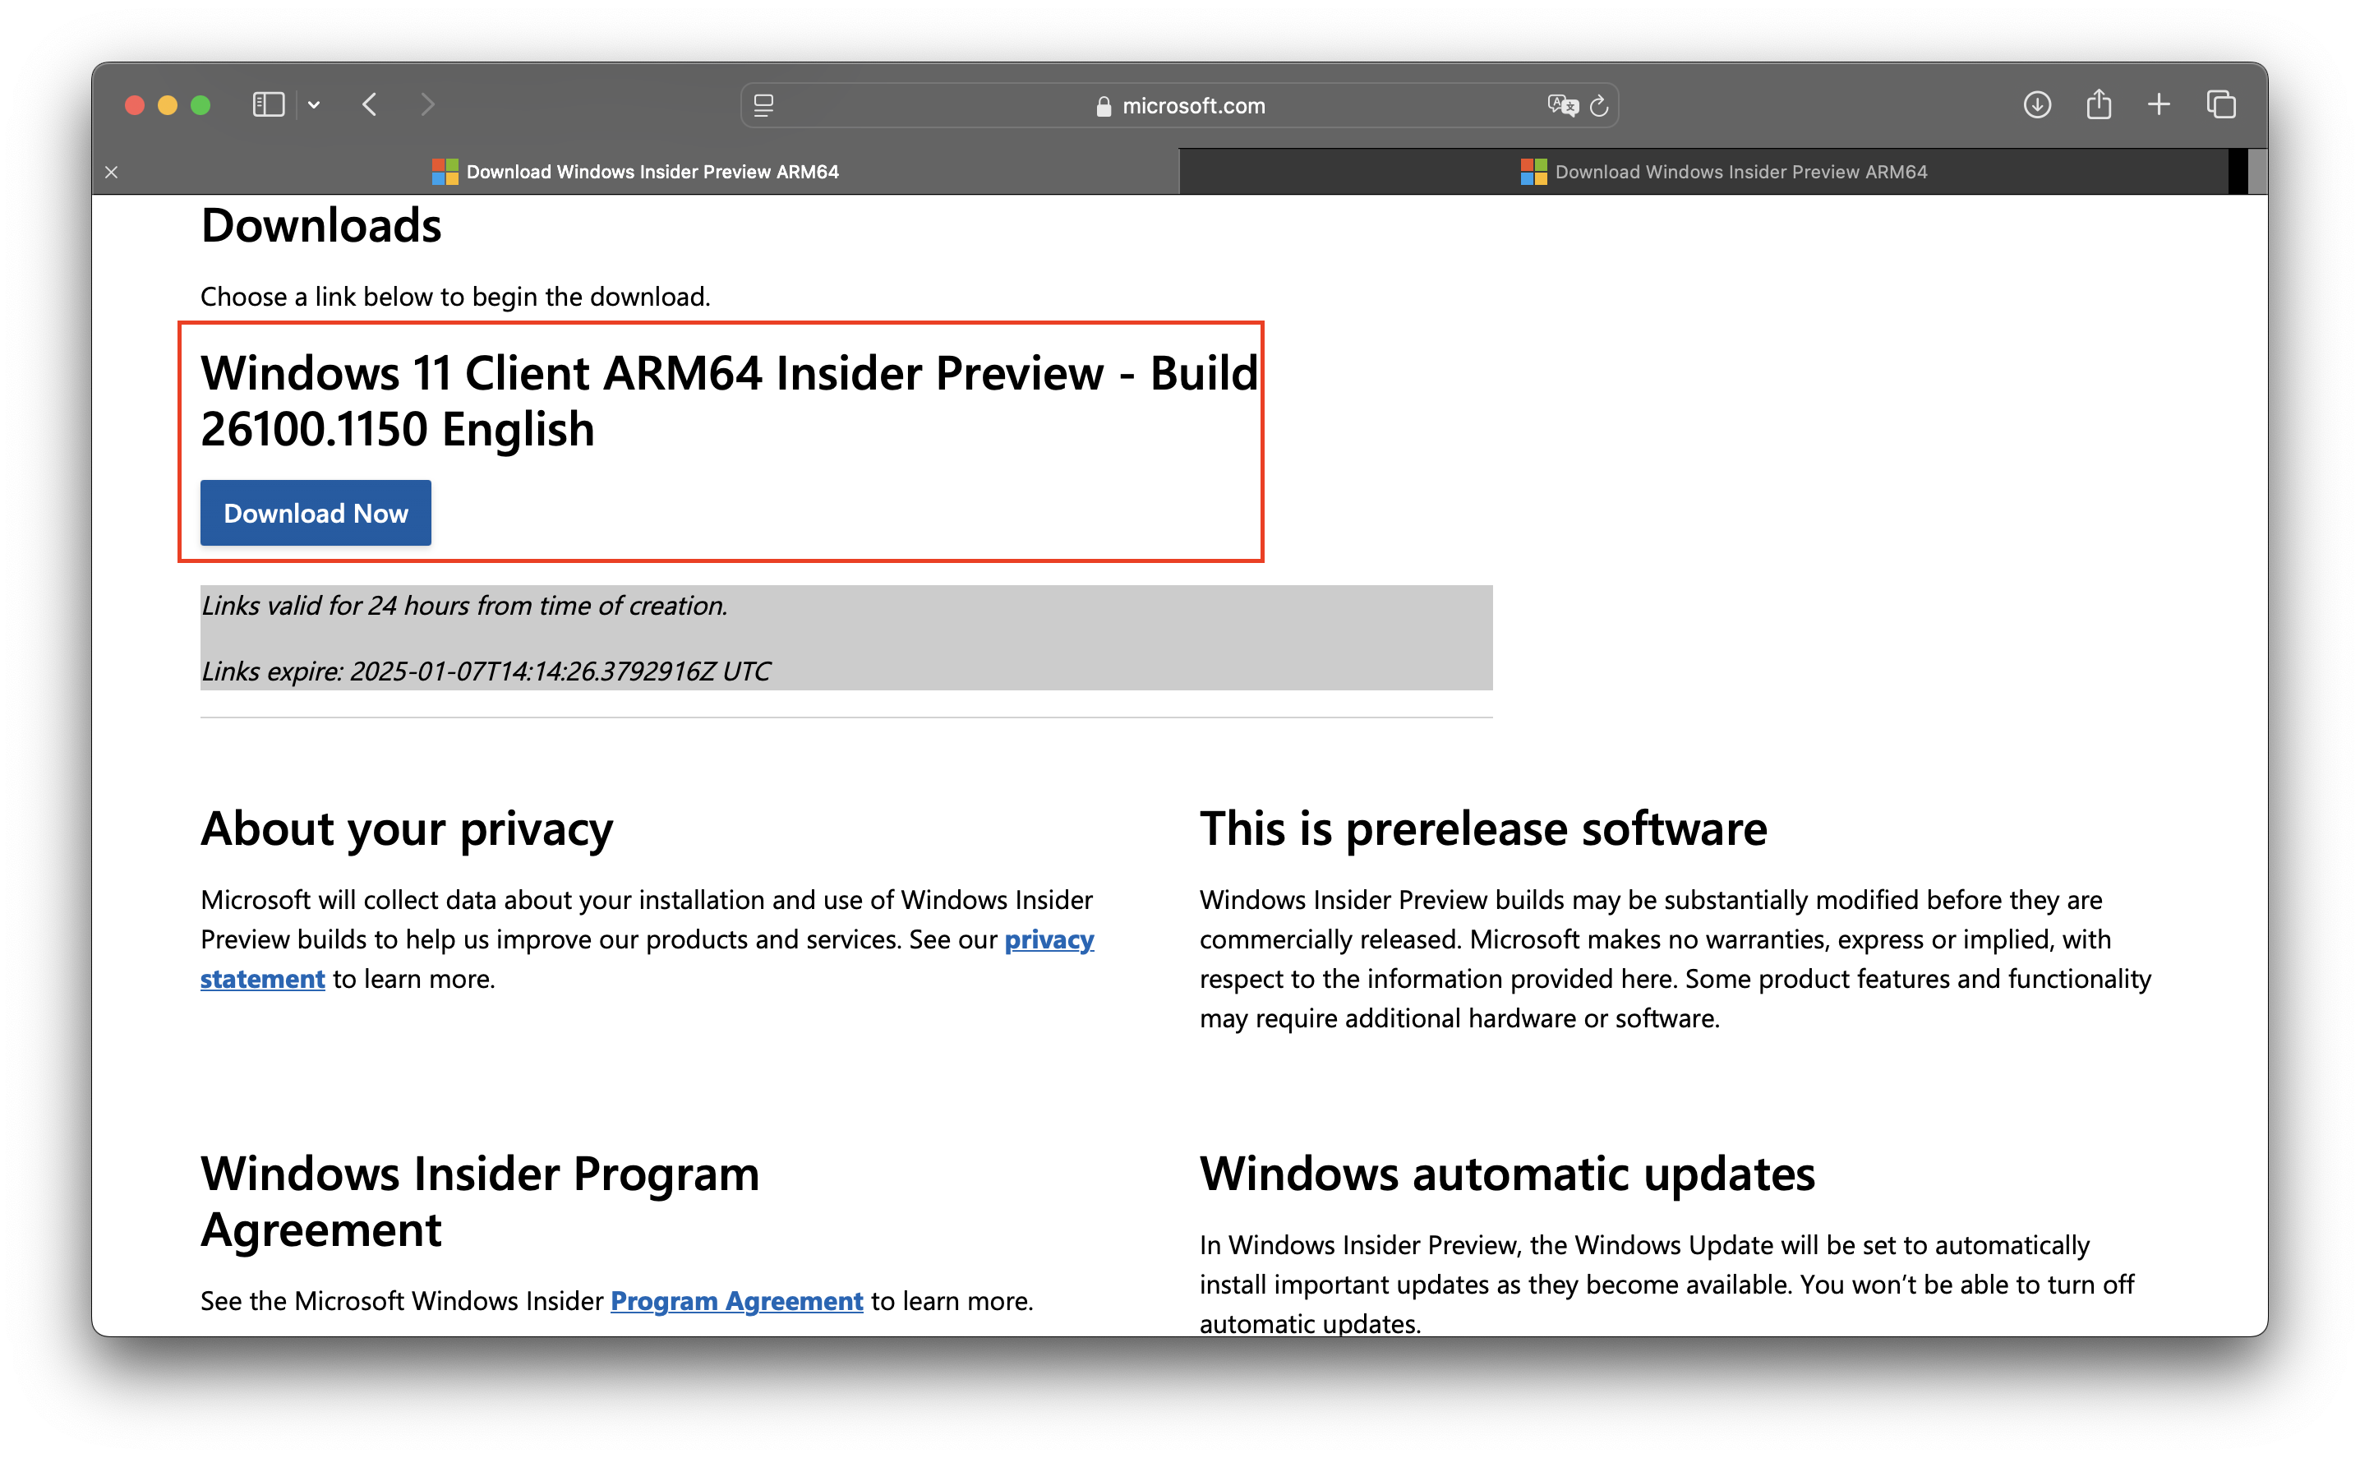This screenshot has width=2360, height=1458.
Task: Switch to the second Insider Preview tab
Action: point(1724,172)
